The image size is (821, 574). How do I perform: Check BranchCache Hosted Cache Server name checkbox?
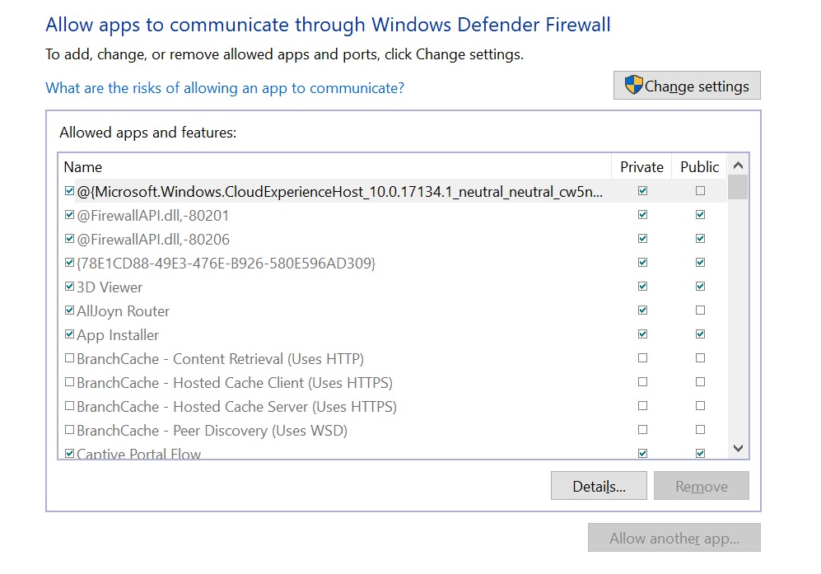(x=69, y=405)
